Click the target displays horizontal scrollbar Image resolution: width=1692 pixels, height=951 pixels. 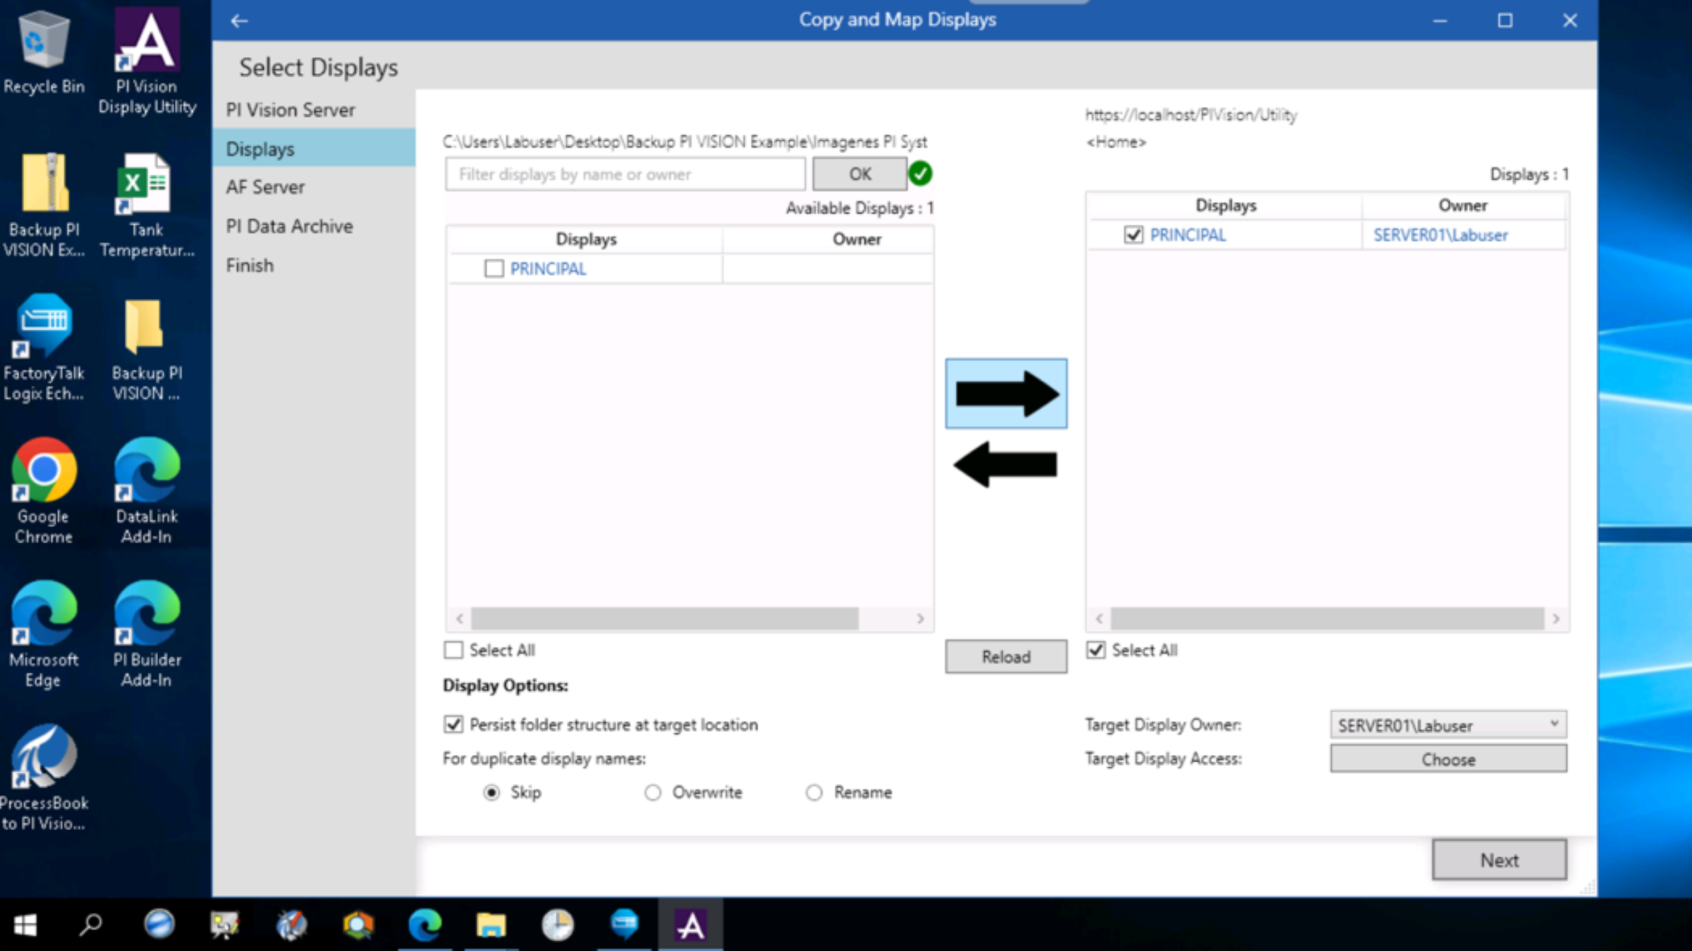pos(1327,619)
